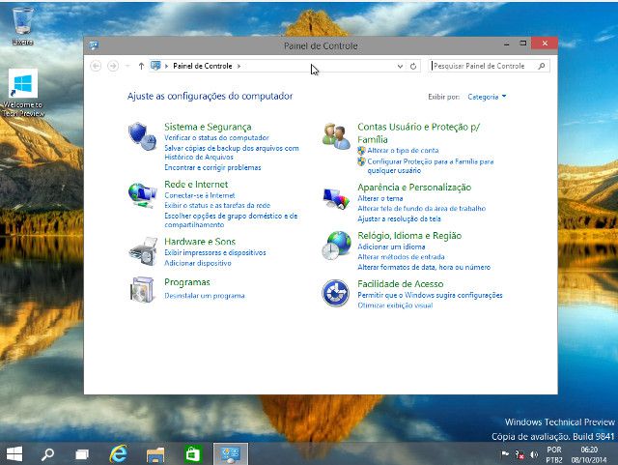Open the Rede e Internet globe icon
Screen dimensions: 618x465
click(142, 195)
